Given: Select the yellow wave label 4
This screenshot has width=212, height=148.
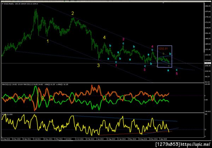Looking at the screenshot, I should click(104, 37).
